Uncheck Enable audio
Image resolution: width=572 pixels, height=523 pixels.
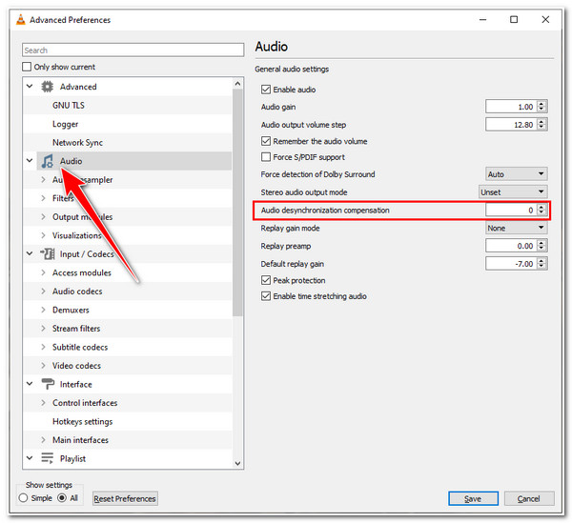[266, 90]
